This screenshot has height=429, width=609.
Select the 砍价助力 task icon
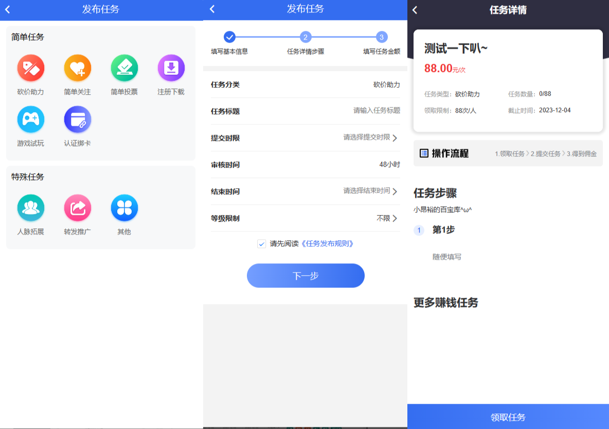point(30,67)
